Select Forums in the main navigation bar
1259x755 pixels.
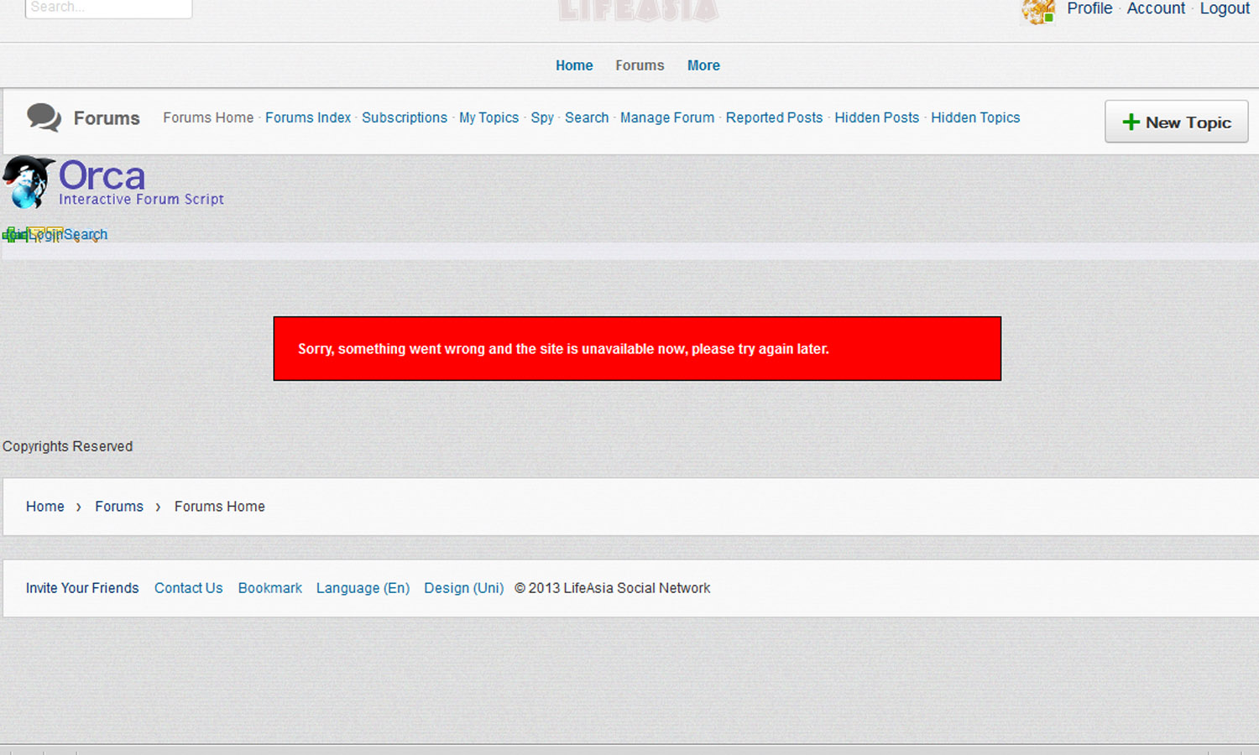[x=640, y=65]
